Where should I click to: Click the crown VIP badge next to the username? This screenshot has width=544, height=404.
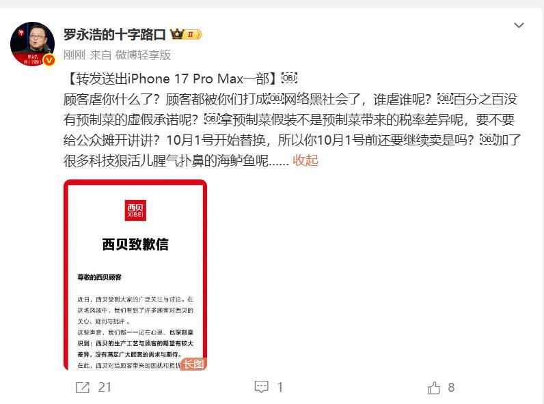click(177, 34)
